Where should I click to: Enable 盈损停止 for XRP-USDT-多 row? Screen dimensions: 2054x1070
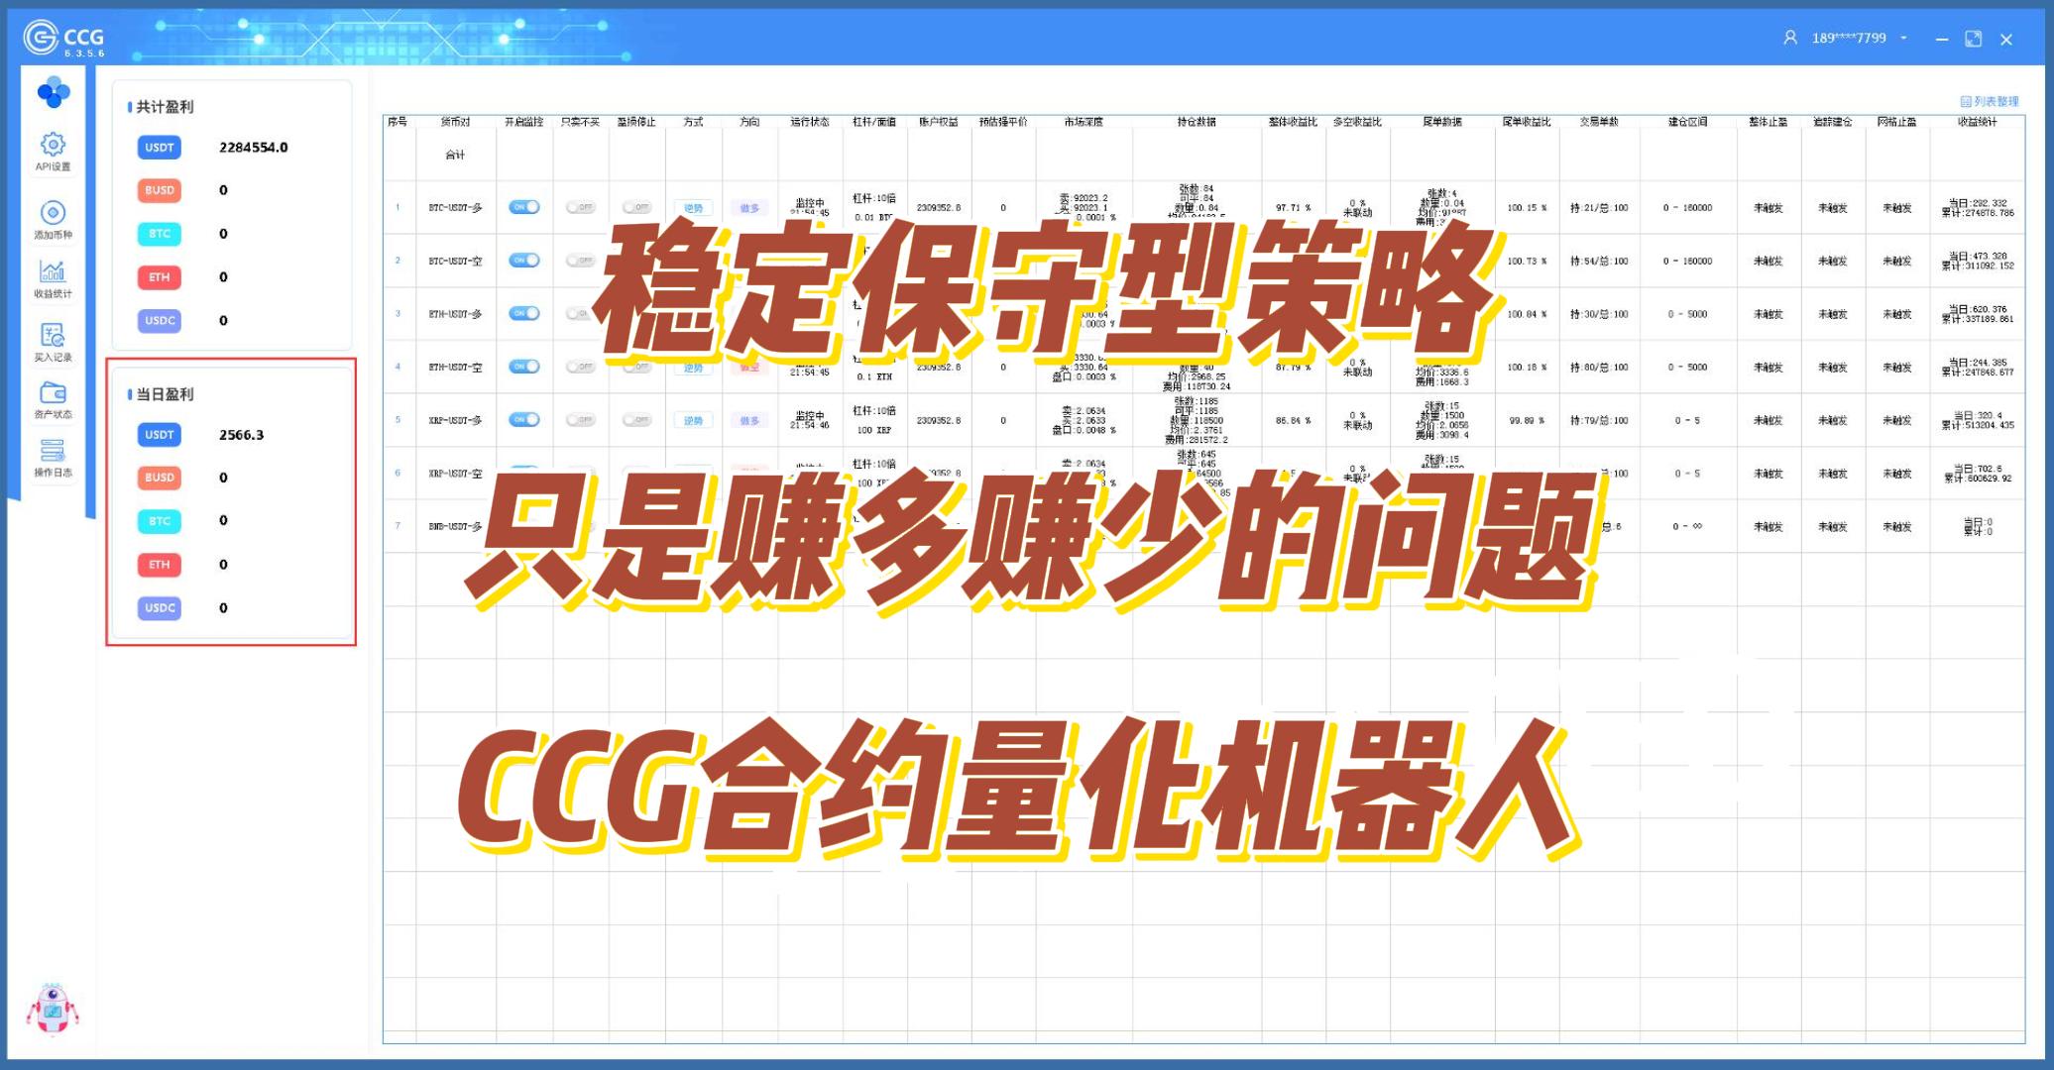pyautogui.click(x=636, y=420)
